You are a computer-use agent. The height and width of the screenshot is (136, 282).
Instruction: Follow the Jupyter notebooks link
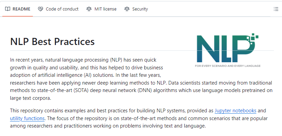236,111
